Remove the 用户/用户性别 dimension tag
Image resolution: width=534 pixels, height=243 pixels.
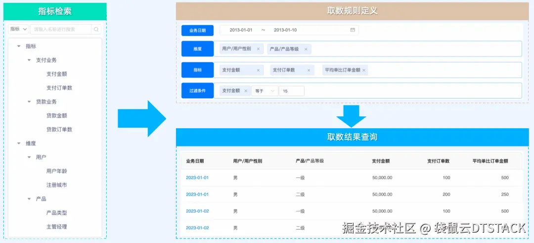click(258, 49)
